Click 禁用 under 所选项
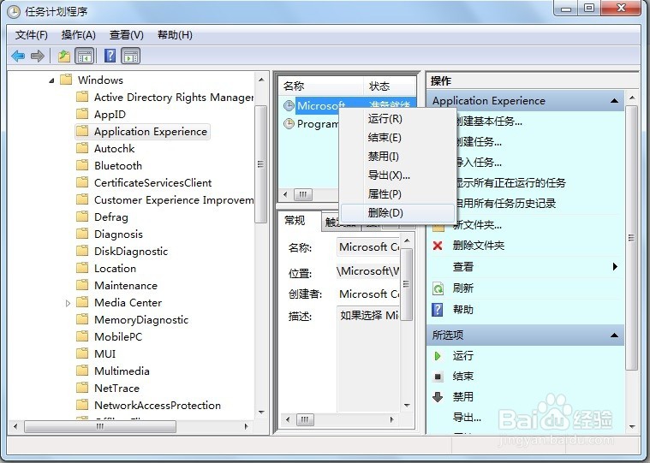Screen dimensions: 650x463 [463, 397]
